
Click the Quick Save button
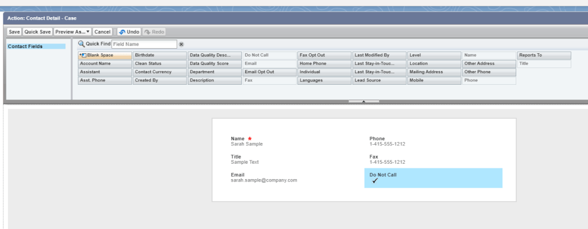(38, 32)
